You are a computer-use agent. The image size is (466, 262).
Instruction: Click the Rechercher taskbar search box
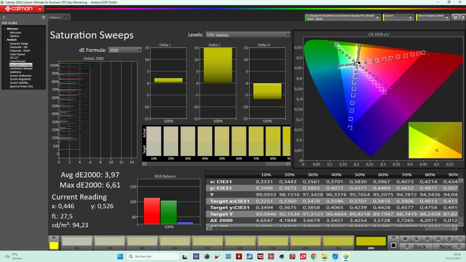coord(153,257)
